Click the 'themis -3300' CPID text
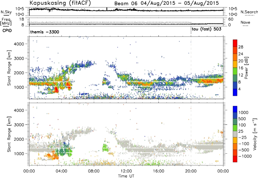This screenshot has height=178, width=258. 45,32
